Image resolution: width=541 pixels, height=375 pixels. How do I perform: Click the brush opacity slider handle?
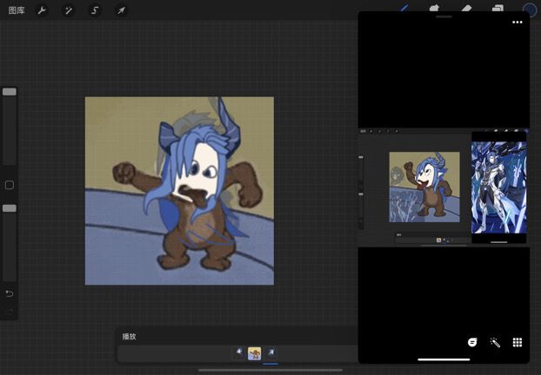pyautogui.click(x=10, y=208)
